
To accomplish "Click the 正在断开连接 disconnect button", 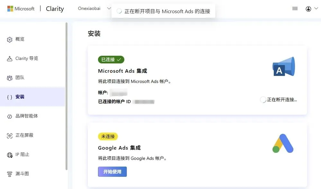I will pos(279,100).
